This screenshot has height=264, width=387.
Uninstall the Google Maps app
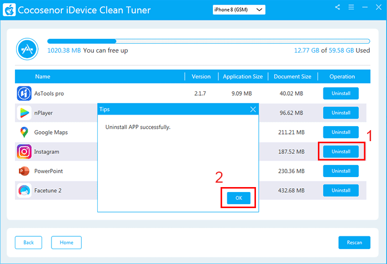point(341,132)
